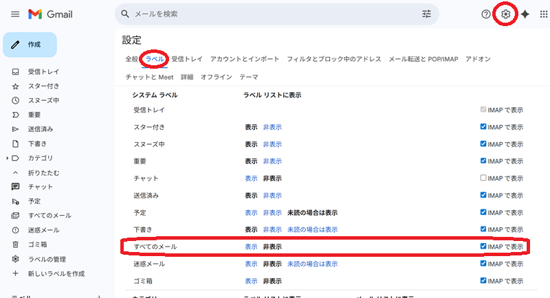Open すべてのメール in the sidebar

[49, 216]
